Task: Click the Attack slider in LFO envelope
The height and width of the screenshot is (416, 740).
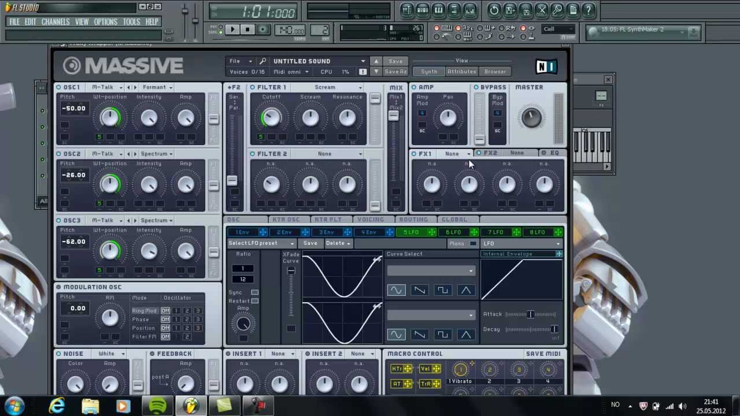Action: pyautogui.click(x=531, y=314)
